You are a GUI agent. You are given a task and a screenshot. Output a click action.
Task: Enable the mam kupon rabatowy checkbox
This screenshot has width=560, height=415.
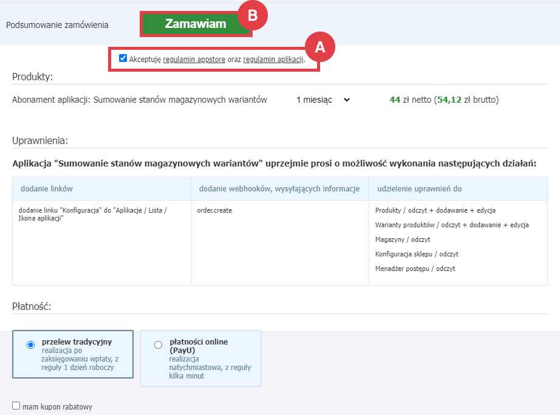point(16,406)
